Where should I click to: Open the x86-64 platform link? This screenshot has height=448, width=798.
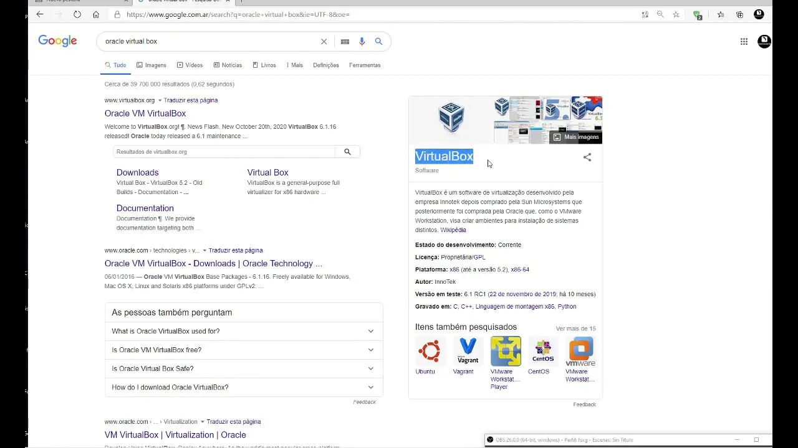(x=520, y=269)
